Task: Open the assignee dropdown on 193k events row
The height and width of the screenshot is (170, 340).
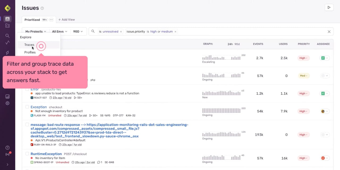Action: tap(325, 135)
